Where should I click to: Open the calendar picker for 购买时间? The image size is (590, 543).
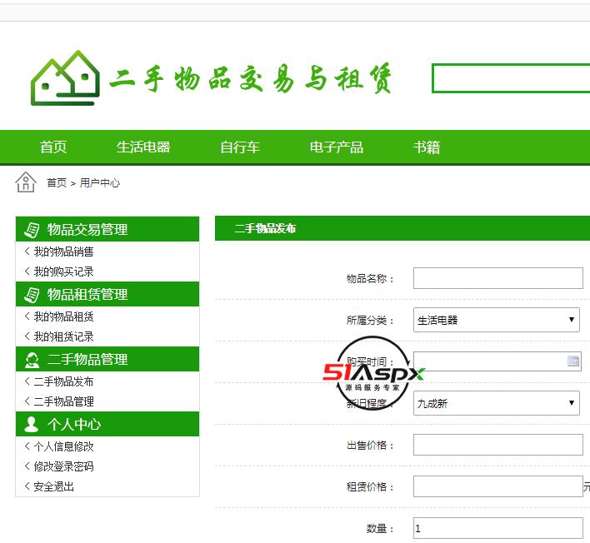click(573, 361)
